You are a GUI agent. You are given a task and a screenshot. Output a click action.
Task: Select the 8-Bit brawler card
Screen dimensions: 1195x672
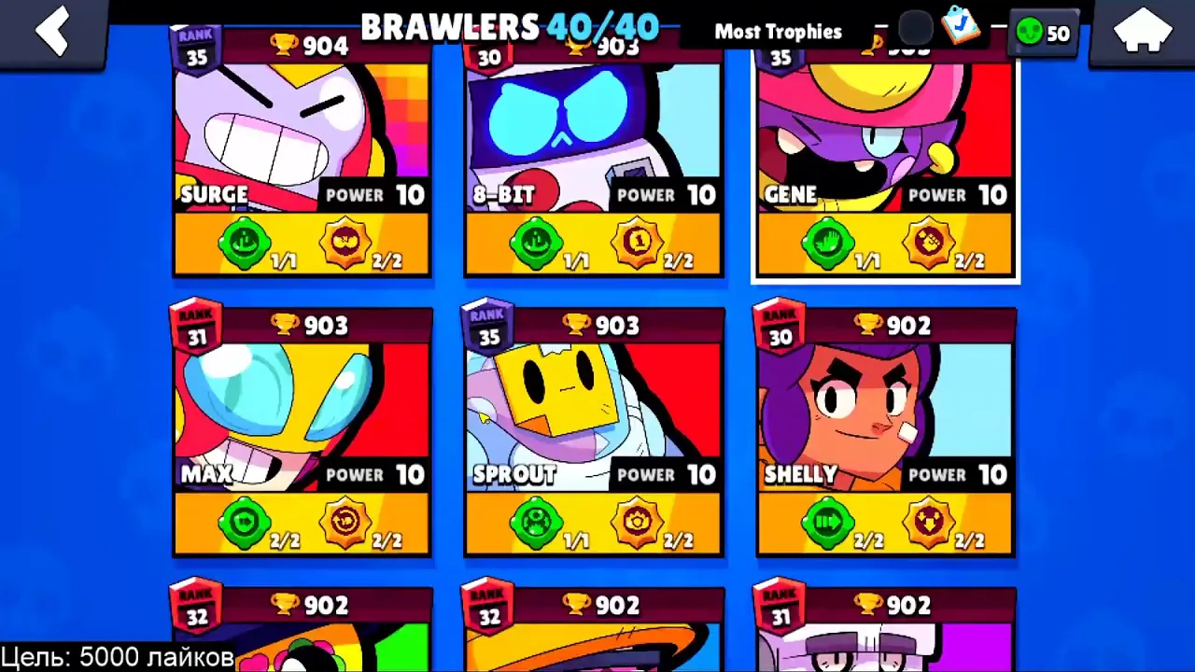pyautogui.click(x=594, y=153)
